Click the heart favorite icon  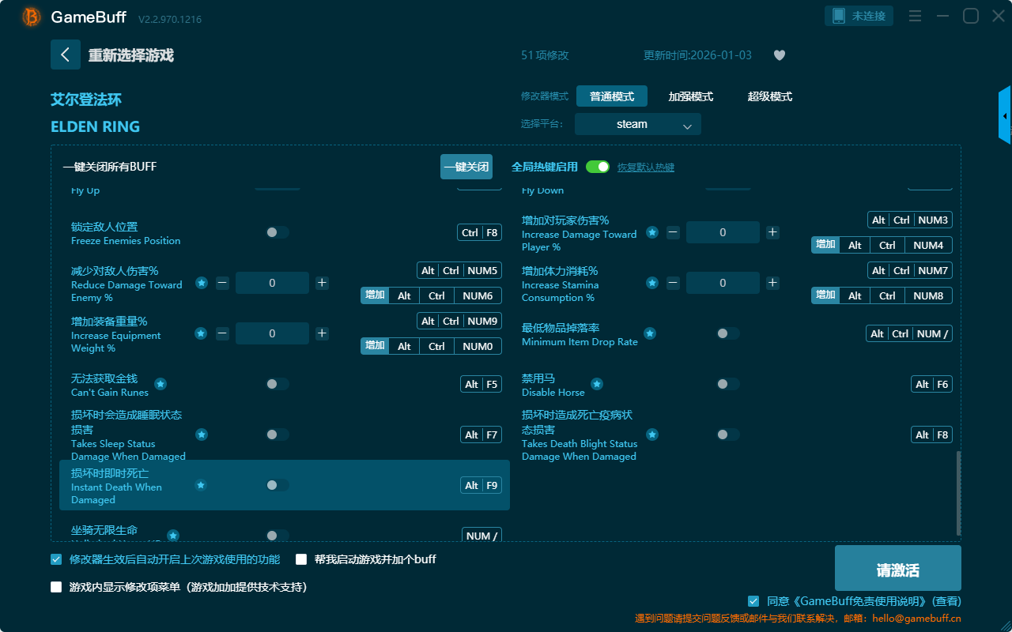(779, 55)
